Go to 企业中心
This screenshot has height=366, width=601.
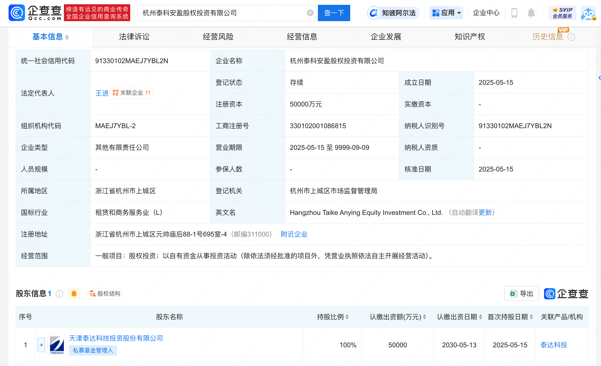tap(486, 13)
